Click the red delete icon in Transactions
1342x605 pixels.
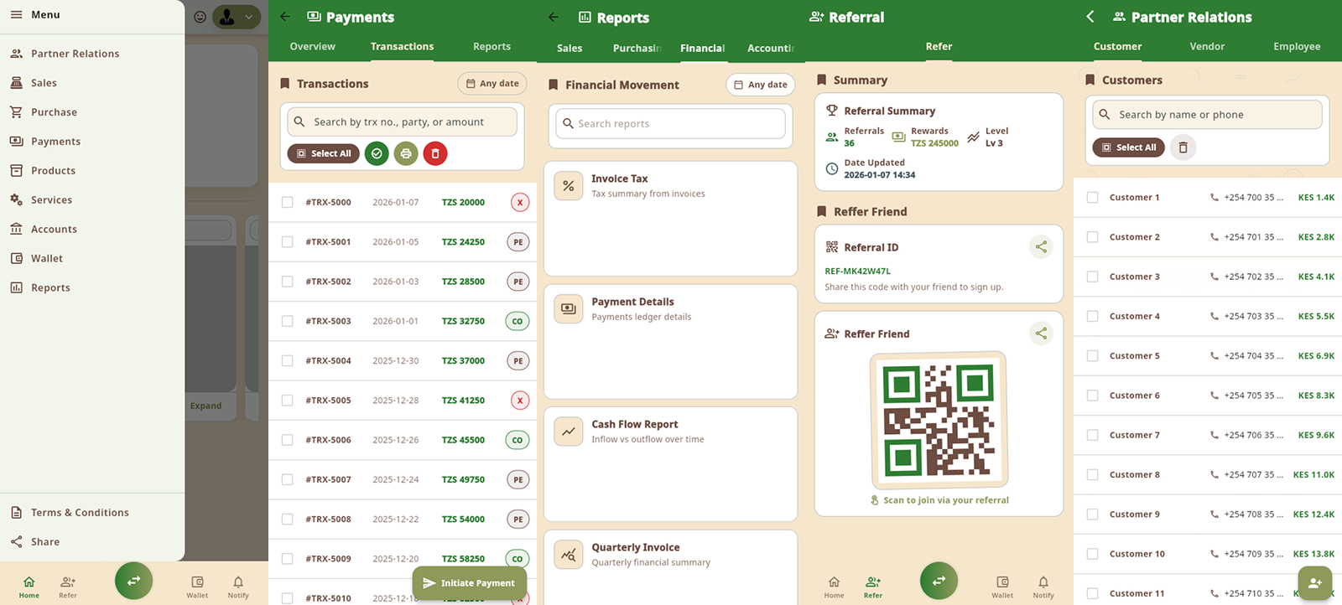[434, 153]
